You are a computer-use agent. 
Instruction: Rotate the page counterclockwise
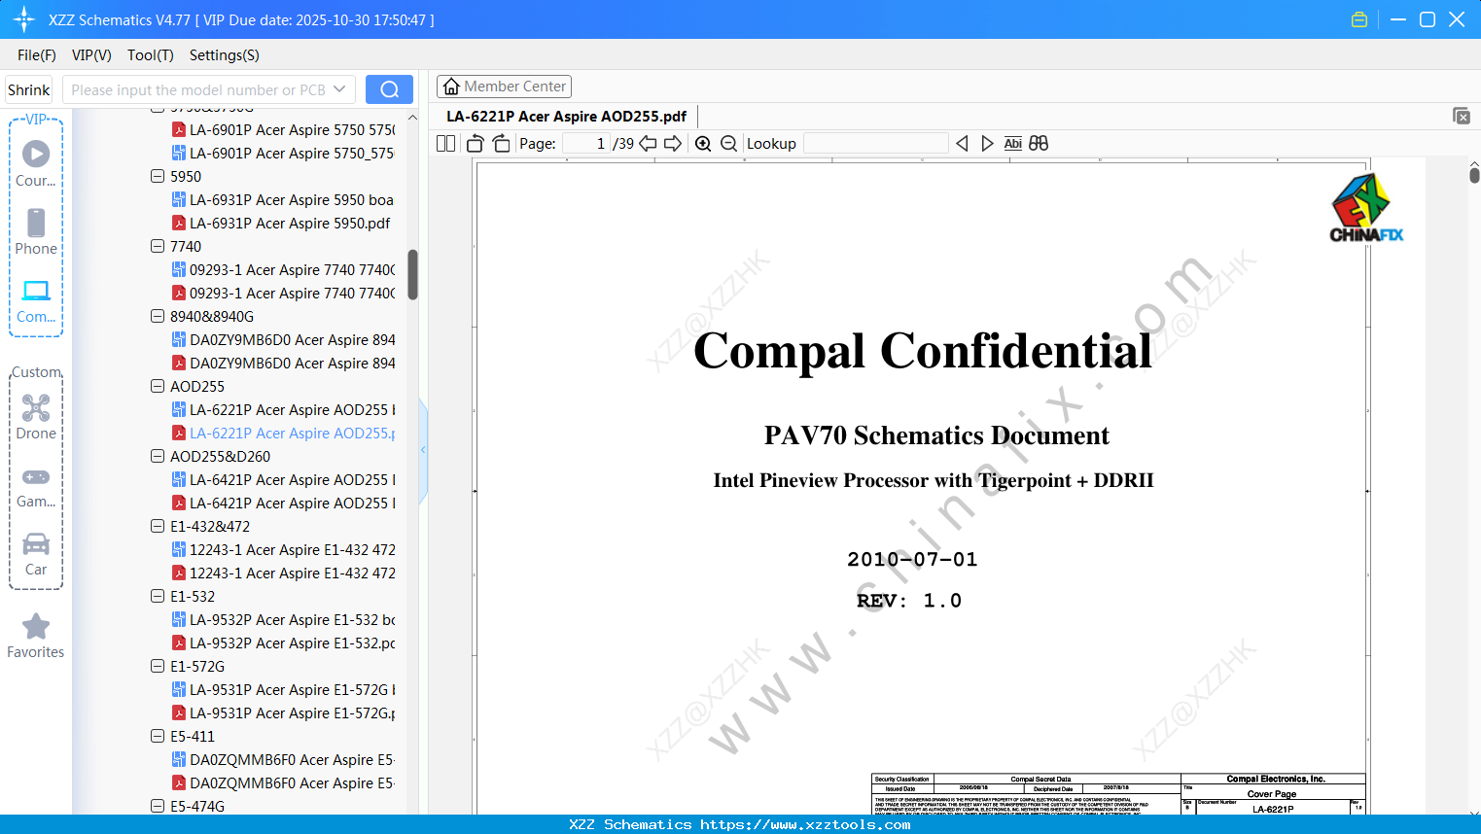pos(476,144)
